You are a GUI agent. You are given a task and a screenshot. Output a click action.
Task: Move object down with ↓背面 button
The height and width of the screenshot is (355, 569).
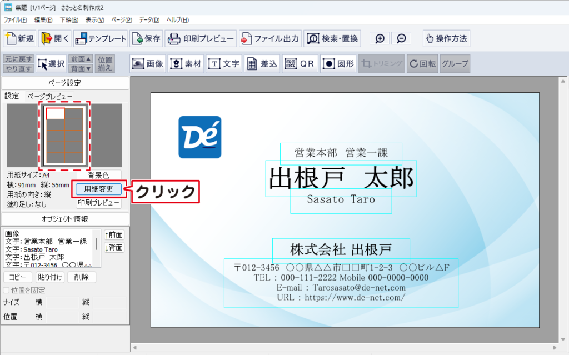pos(114,248)
